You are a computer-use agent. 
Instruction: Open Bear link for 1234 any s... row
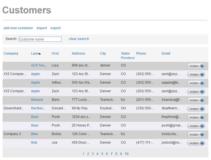[x=35, y=117]
